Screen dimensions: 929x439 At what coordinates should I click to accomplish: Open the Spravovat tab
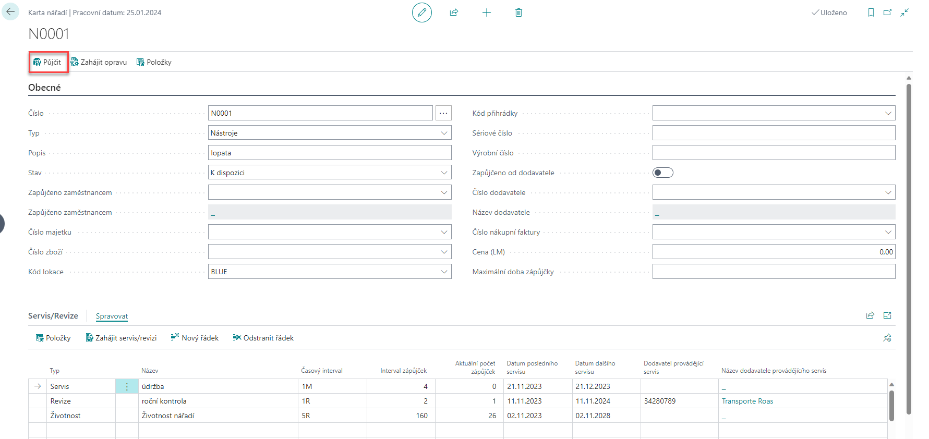112,316
